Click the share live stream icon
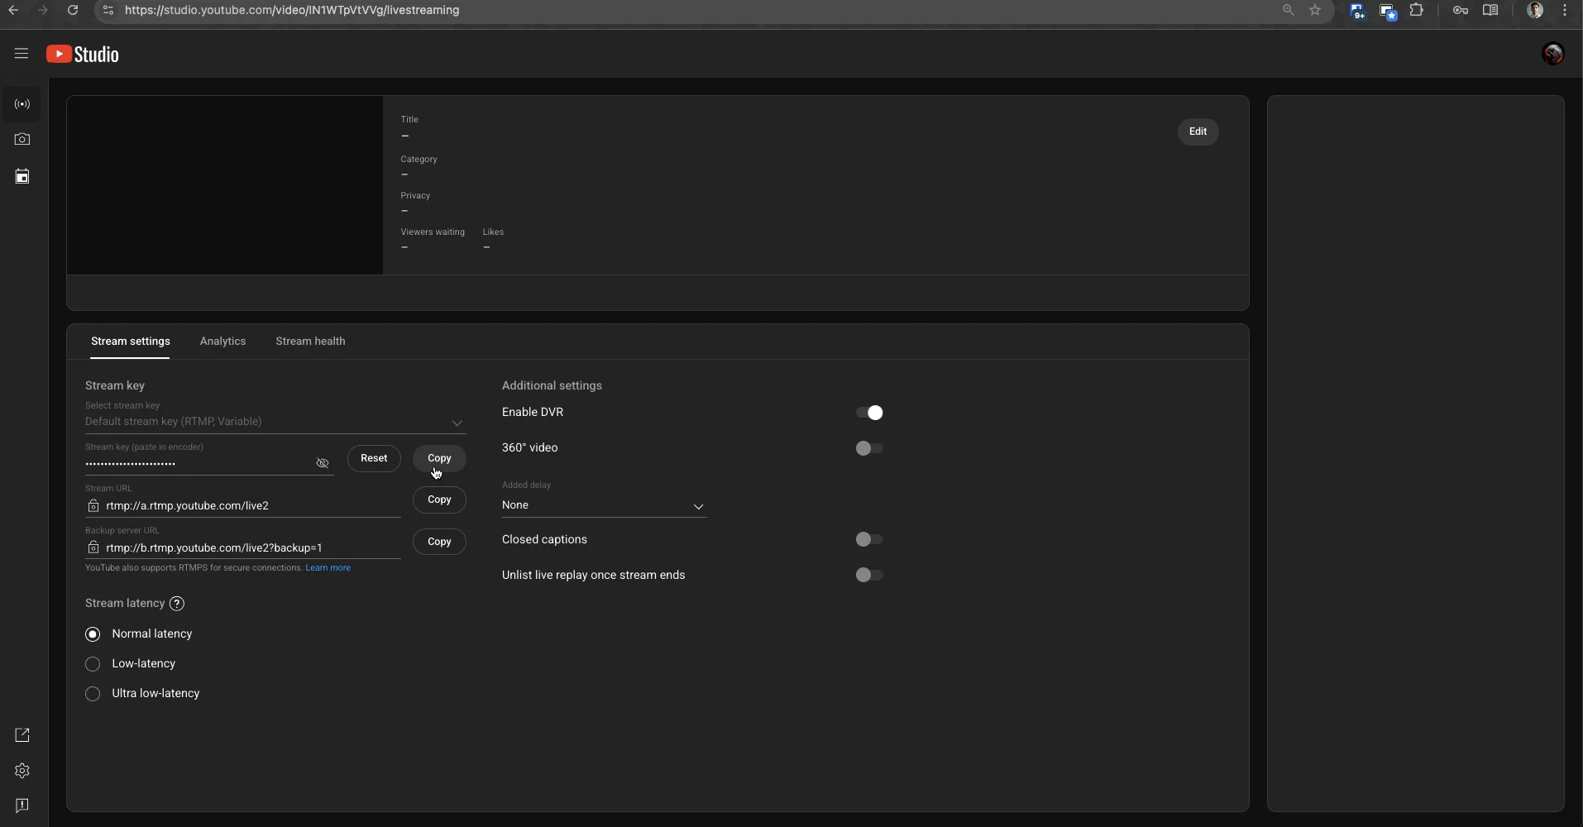 [22, 734]
